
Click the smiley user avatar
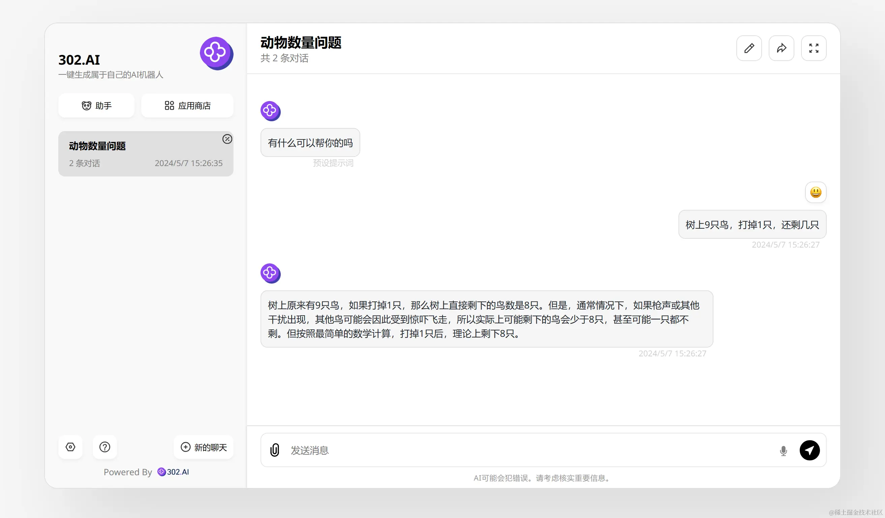tap(816, 192)
